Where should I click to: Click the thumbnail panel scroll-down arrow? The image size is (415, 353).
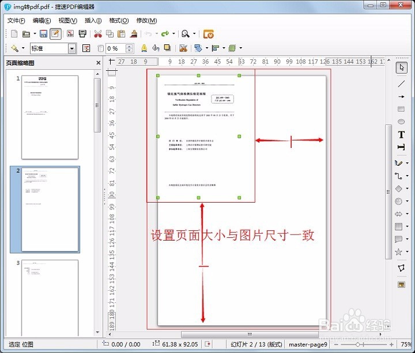pyautogui.click(x=97, y=332)
